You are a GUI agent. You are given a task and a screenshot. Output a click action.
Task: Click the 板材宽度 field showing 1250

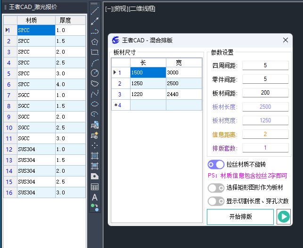[265, 120]
